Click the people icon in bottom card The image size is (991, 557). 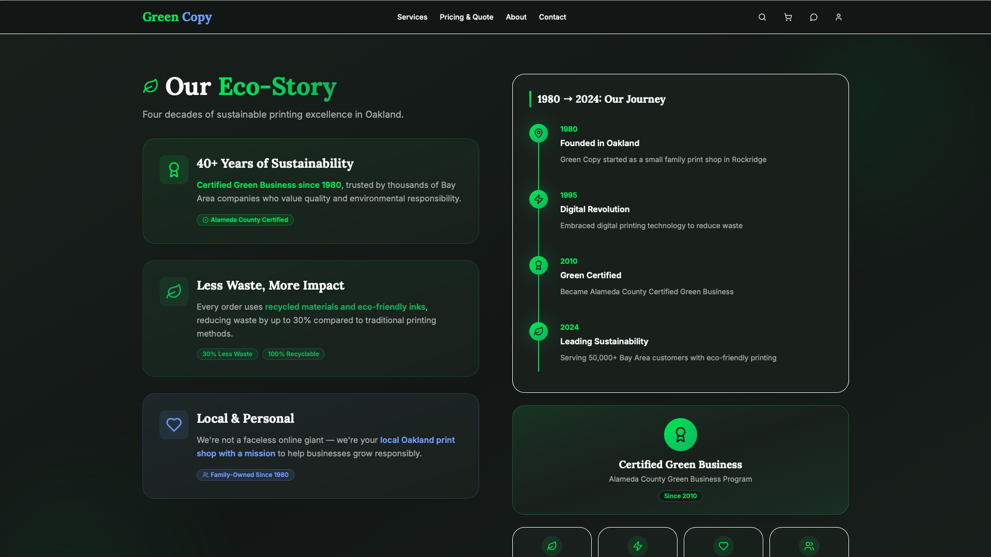809,546
